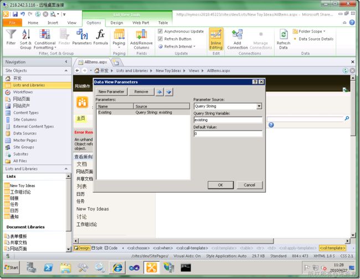Switch to Split view
Screen dimensions: 360x279
97,248
